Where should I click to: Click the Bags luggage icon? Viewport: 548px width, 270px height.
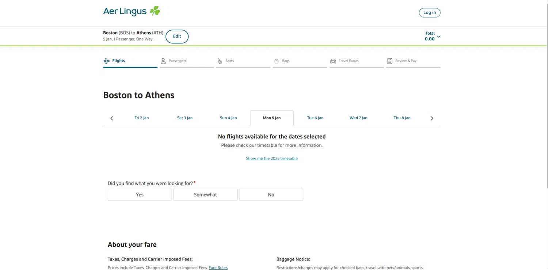tap(277, 61)
